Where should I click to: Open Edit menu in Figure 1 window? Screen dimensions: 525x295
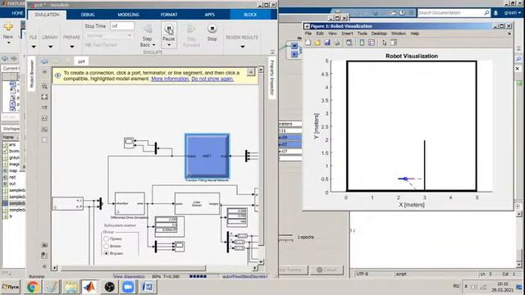tap(320, 34)
